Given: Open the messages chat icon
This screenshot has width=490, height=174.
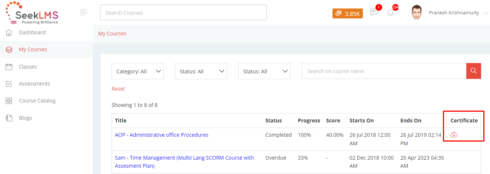Looking at the screenshot, I should 374,12.
